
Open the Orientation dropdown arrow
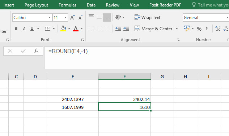[124, 17]
